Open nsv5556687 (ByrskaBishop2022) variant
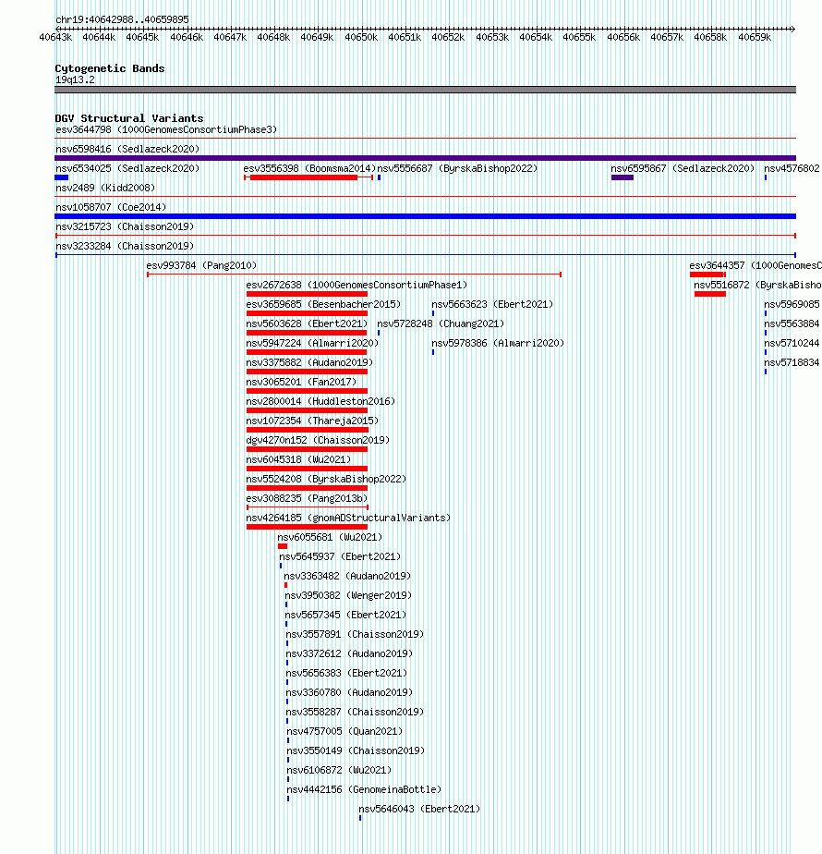 pyautogui.click(x=457, y=168)
